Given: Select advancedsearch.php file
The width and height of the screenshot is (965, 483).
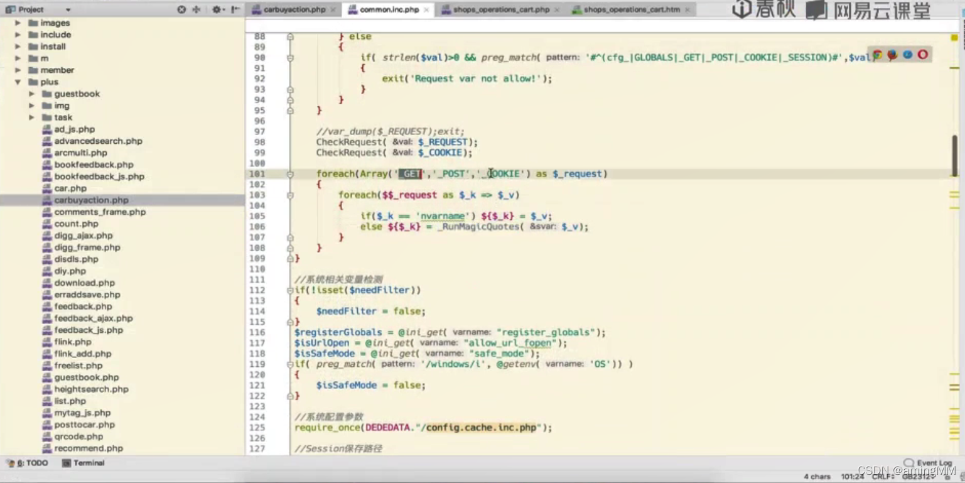Looking at the screenshot, I should (x=98, y=141).
